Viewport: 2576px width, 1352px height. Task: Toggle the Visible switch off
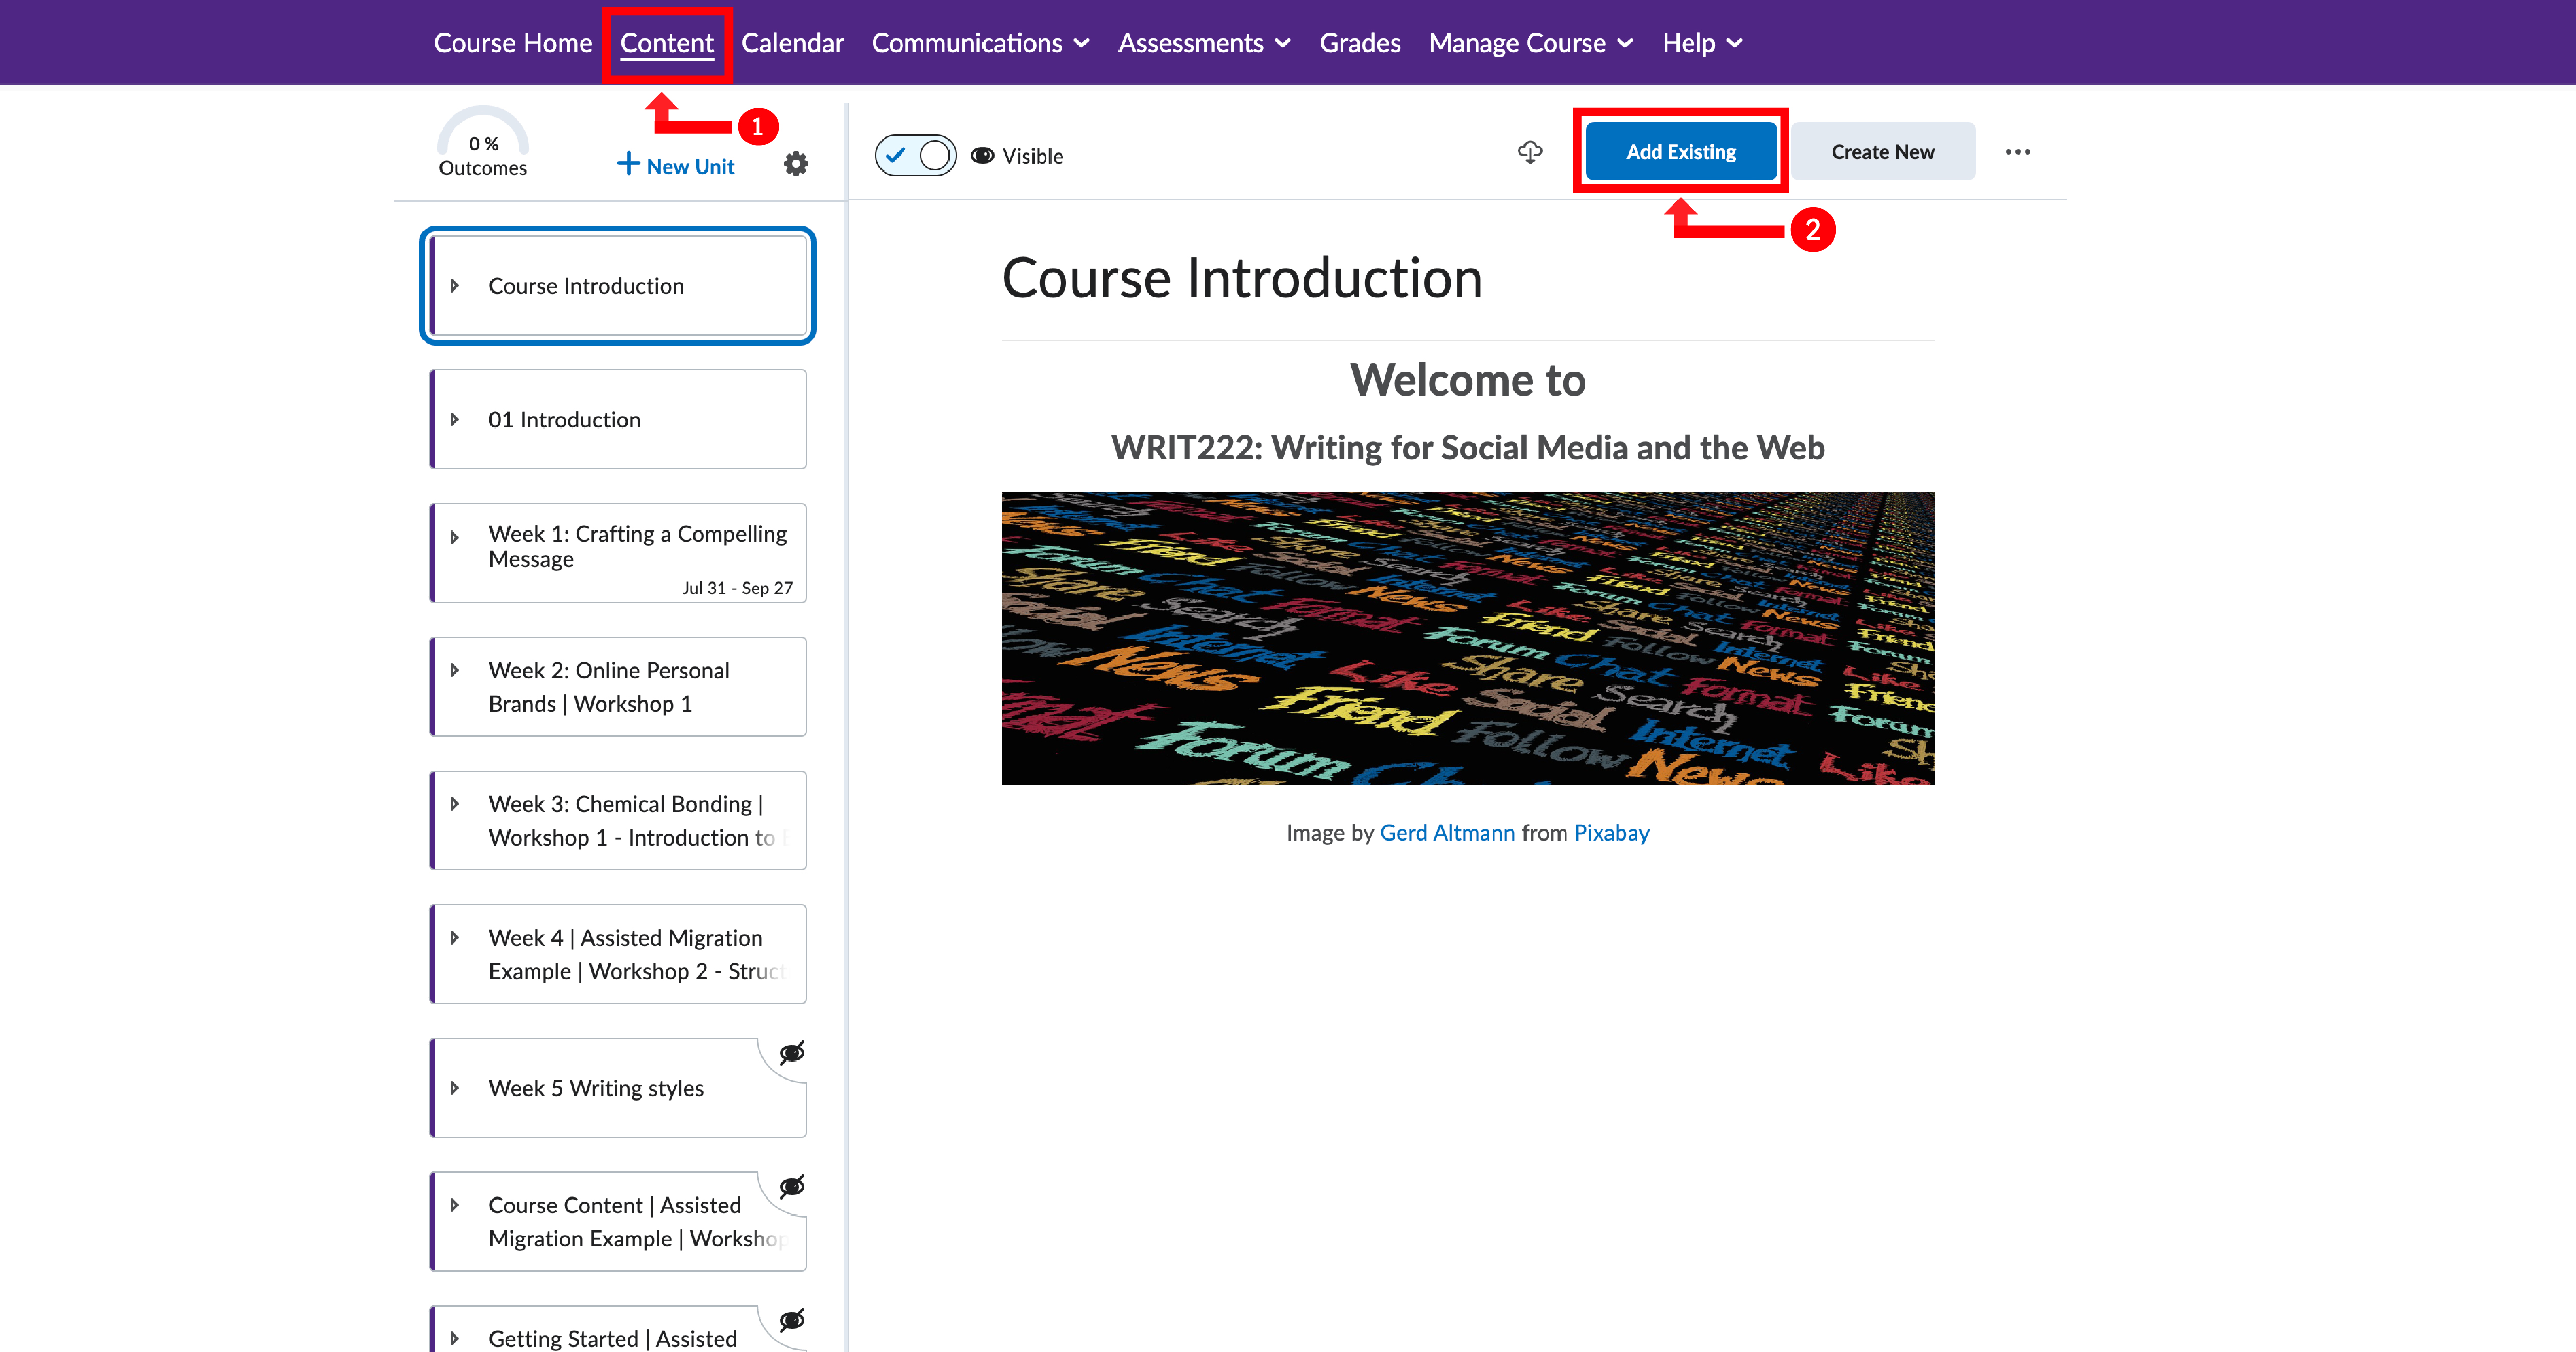tap(914, 155)
